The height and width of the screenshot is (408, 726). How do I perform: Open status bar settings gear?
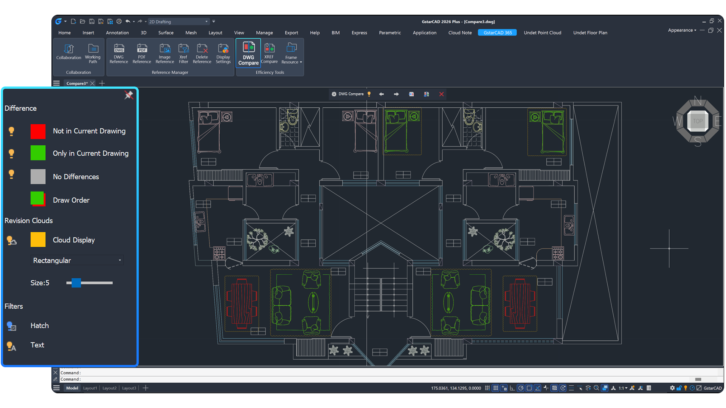coord(672,388)
